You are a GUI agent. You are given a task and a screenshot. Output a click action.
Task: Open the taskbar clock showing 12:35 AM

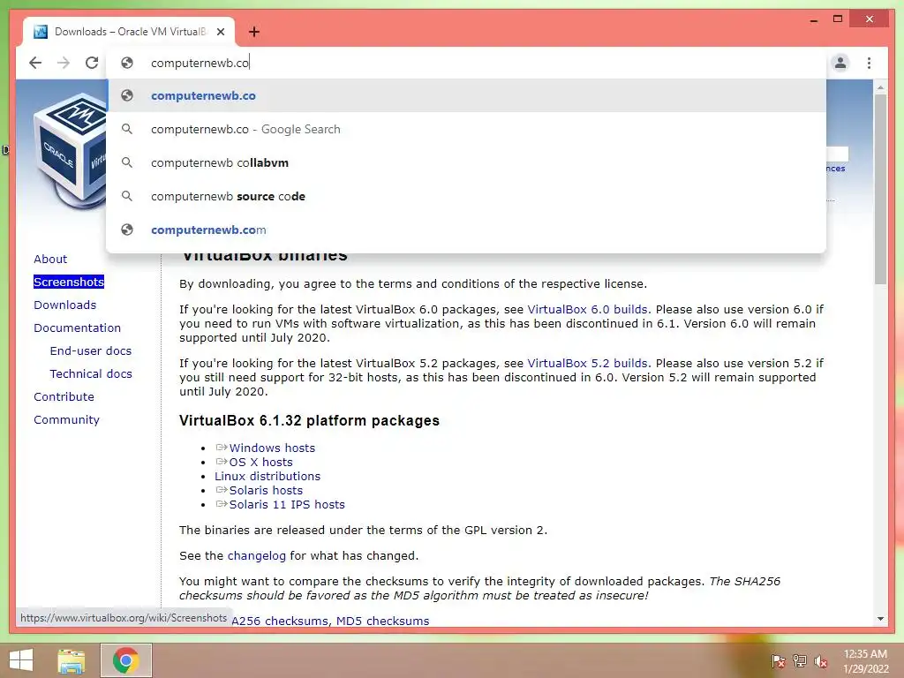(x=865, y=661)
